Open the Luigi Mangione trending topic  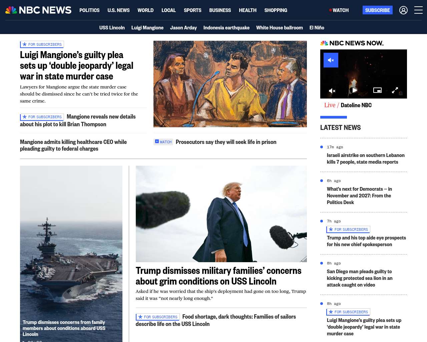pos(147,28)
